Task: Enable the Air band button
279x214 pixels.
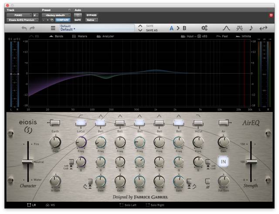Action: (x=224, y=122)
